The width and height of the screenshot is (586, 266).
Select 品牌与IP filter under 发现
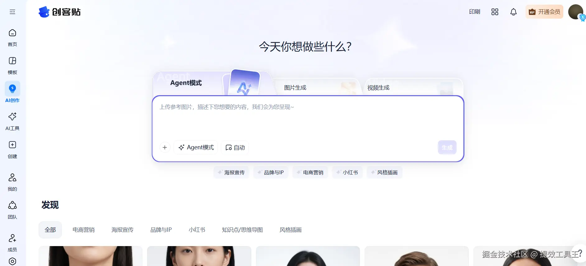pyautogui.click(x=161, y=230)
